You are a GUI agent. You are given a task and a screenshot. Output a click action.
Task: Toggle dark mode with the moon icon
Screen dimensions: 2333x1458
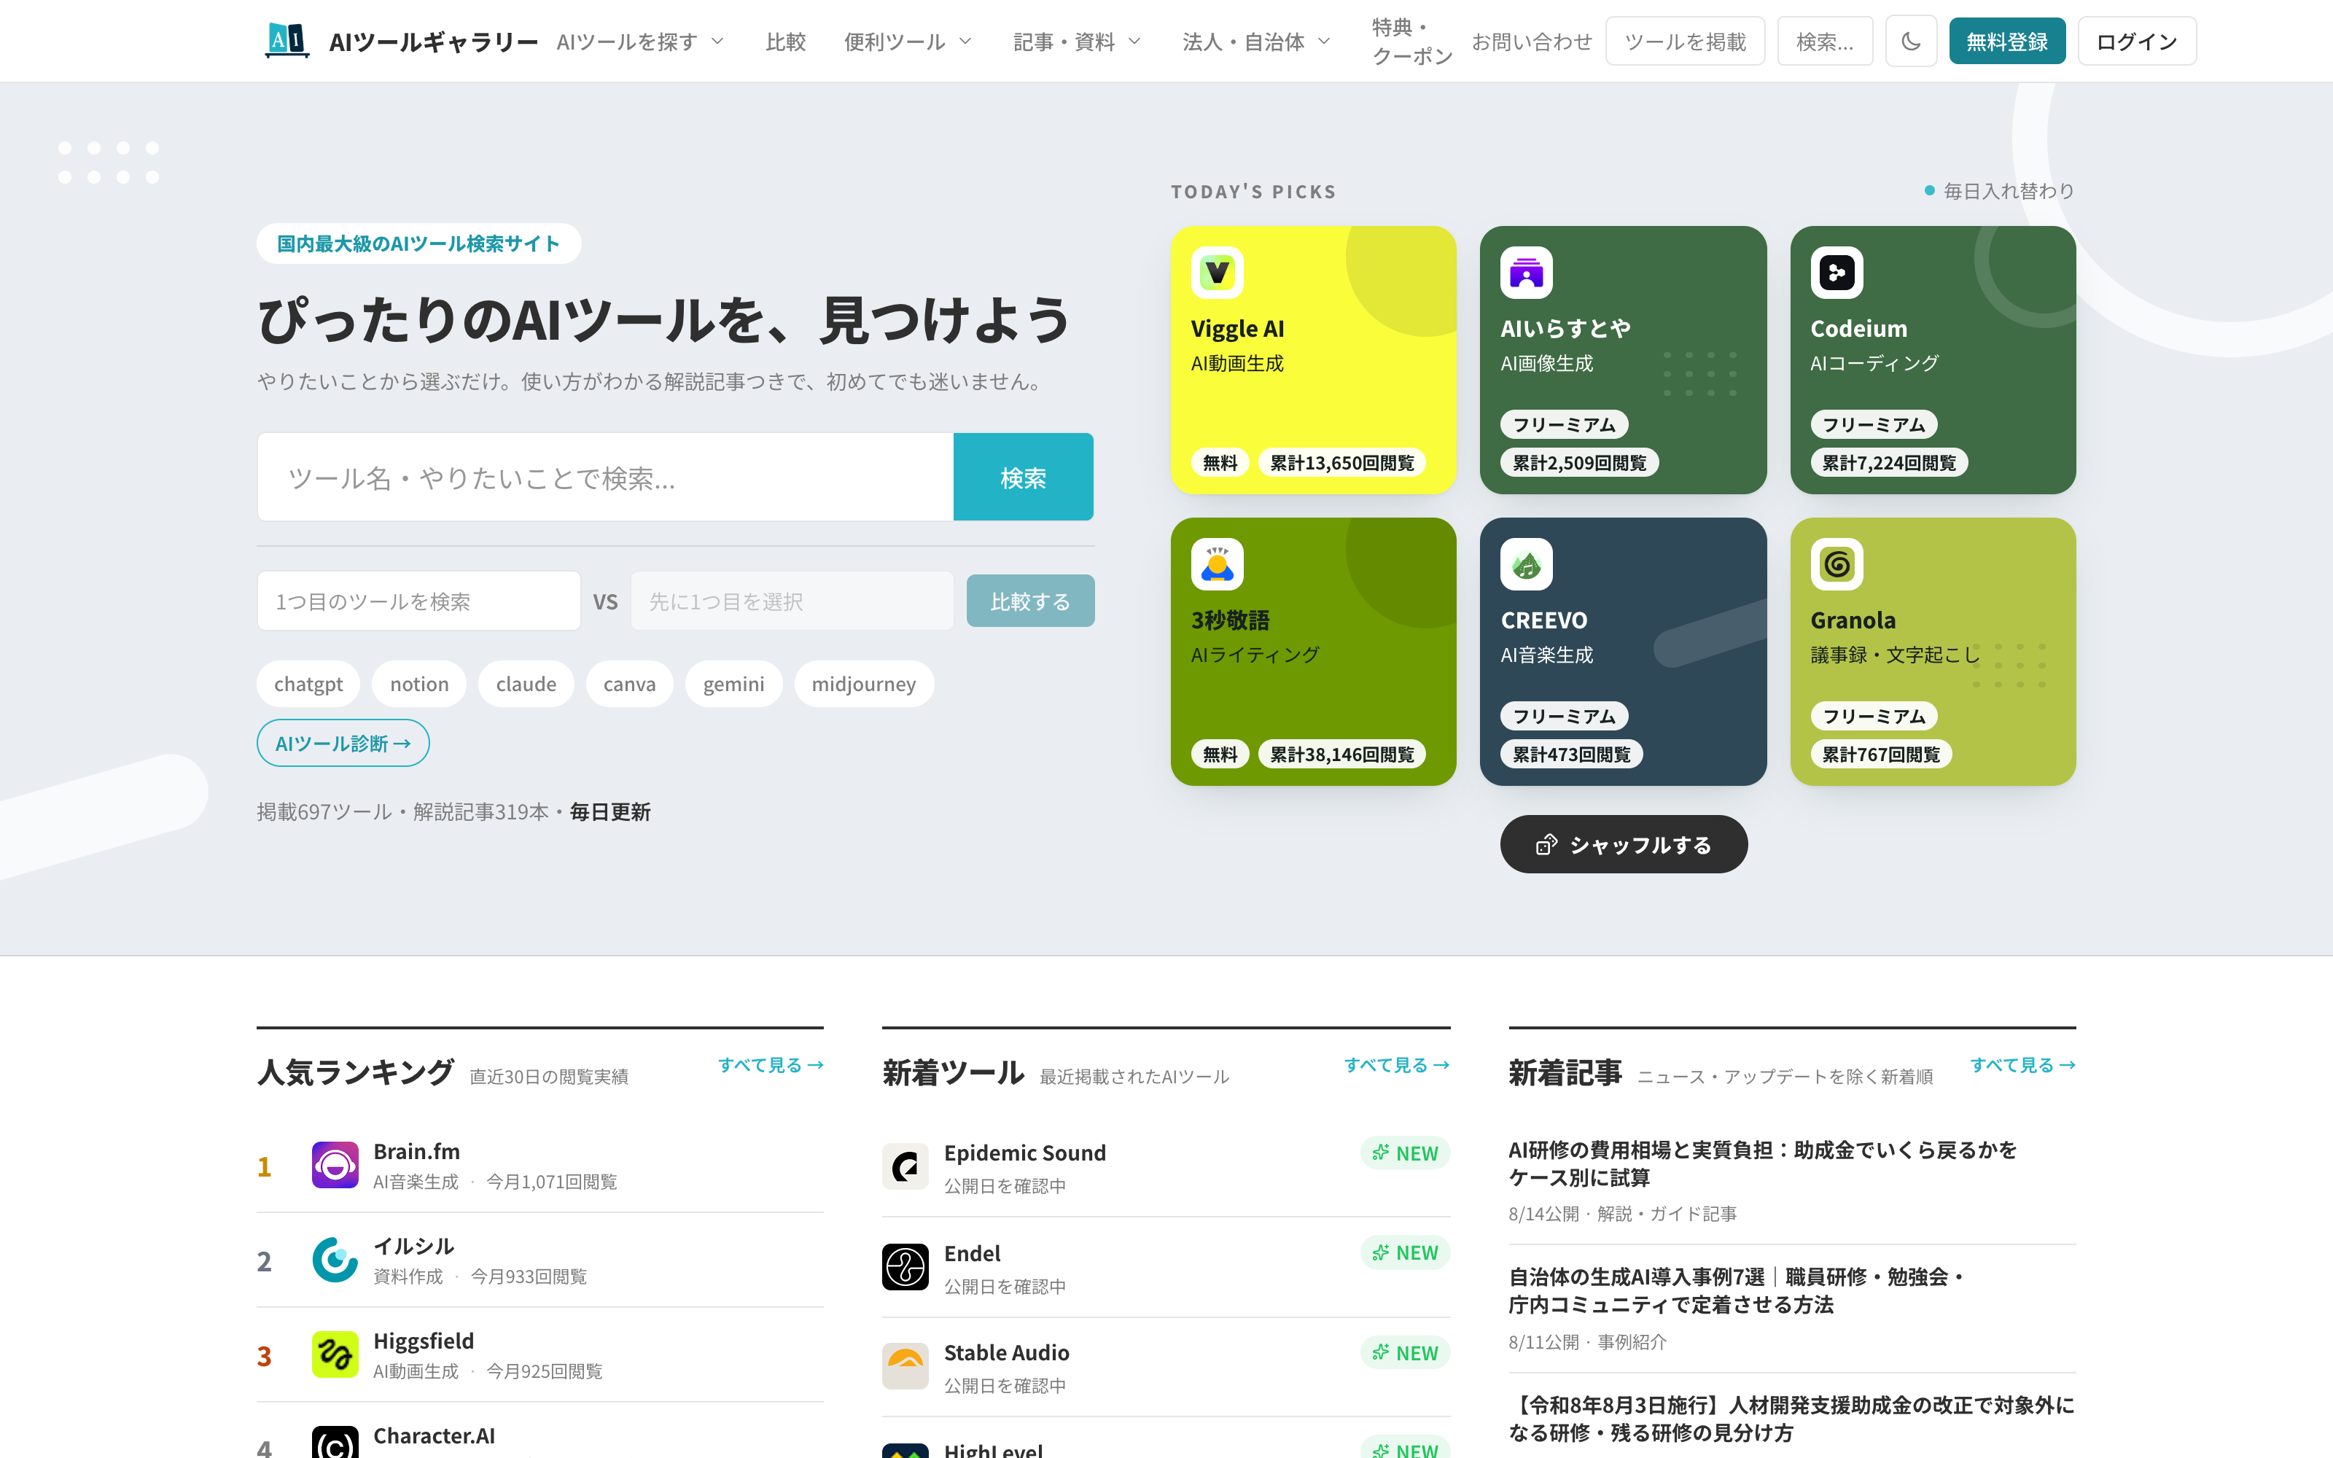point(1911,42)
